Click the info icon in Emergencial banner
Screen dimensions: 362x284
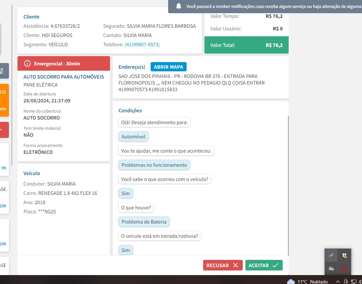(x=27, y=63)
